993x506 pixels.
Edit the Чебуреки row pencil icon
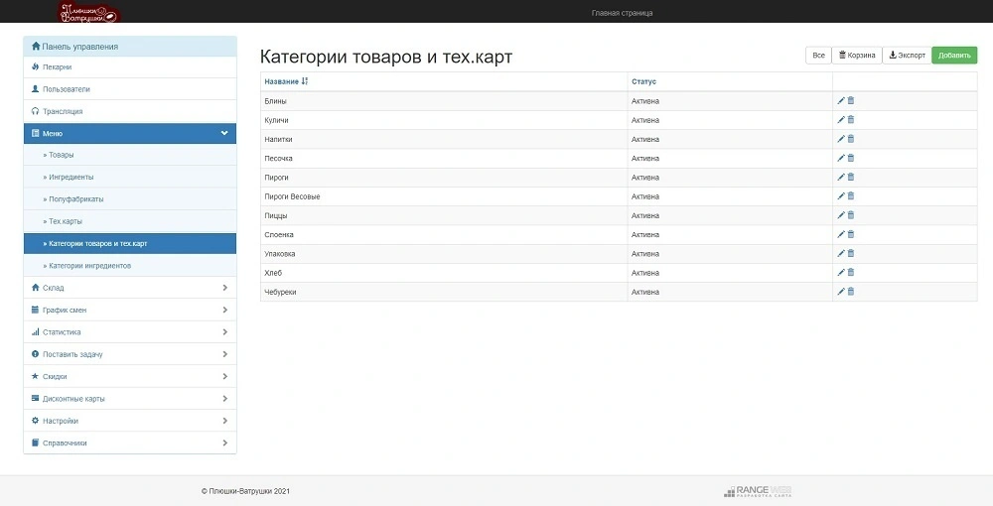coord(841,292)
